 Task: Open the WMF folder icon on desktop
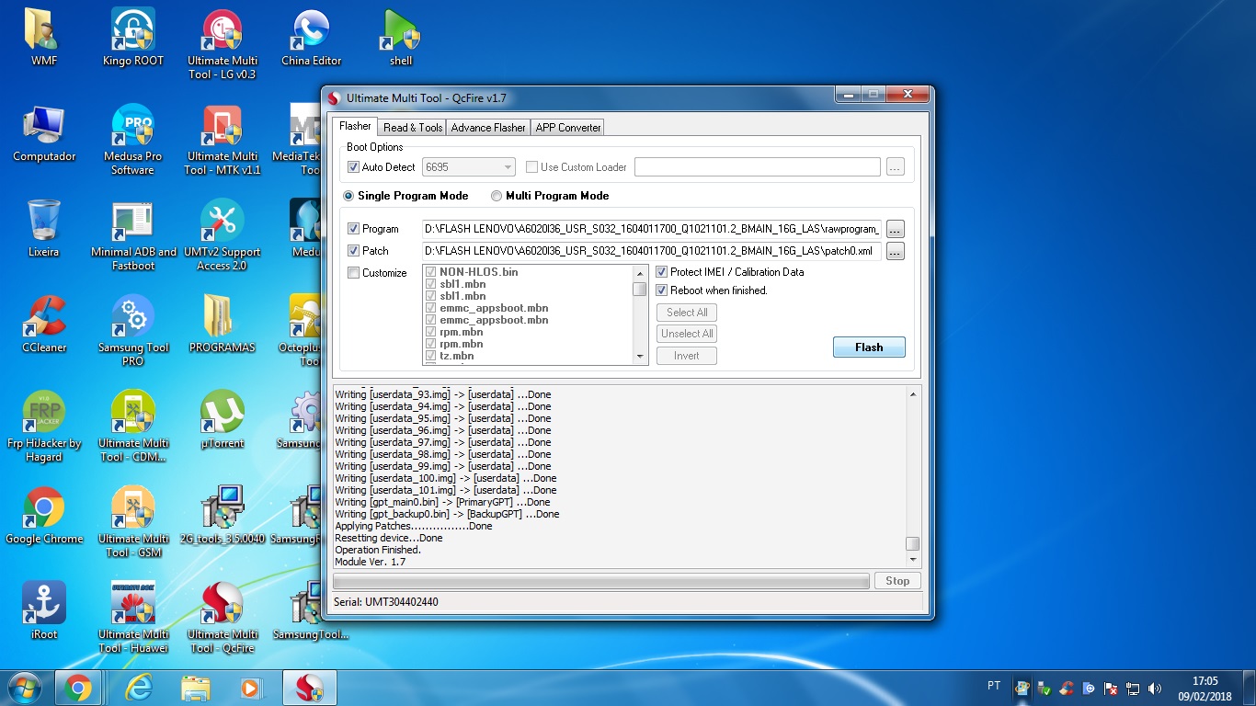click(x=43, y=37)
